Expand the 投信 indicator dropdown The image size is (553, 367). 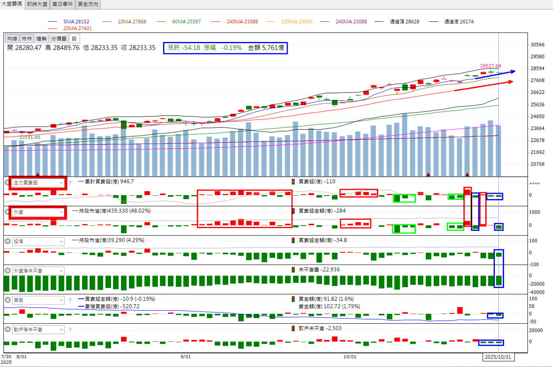38,241
